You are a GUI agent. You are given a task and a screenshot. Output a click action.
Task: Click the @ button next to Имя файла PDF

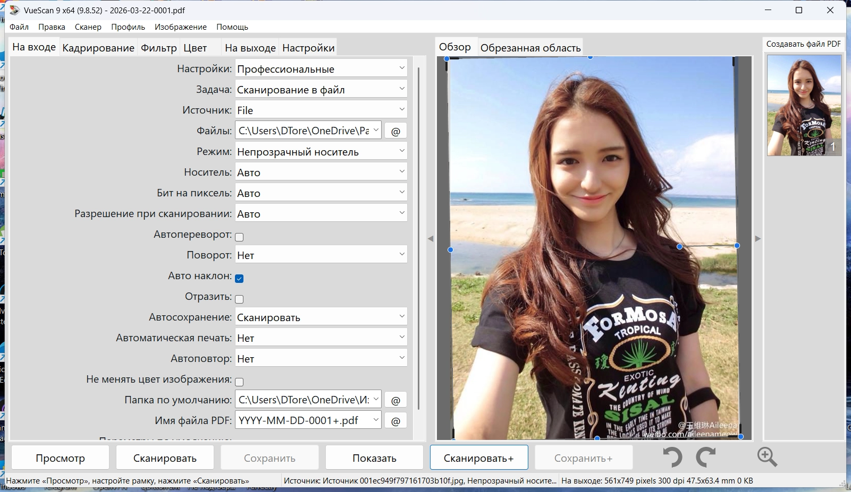395,421
